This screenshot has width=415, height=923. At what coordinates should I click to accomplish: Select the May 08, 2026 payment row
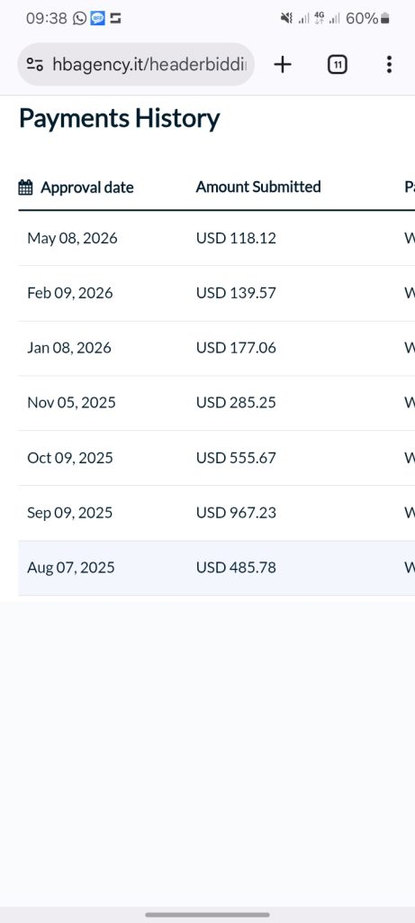pos(216,238)
